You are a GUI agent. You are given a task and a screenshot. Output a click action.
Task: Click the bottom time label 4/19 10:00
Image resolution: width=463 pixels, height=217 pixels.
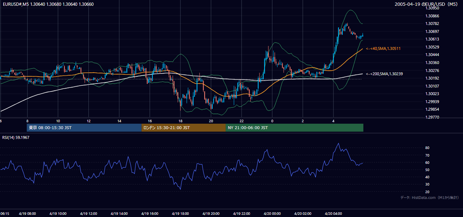pyautogui.click(x=58, y=214)
